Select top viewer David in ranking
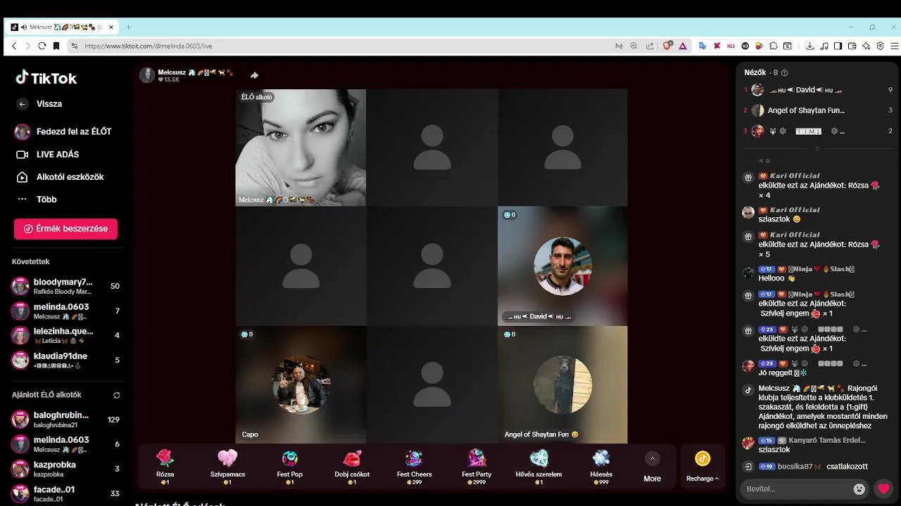 [x=819, y=90]
